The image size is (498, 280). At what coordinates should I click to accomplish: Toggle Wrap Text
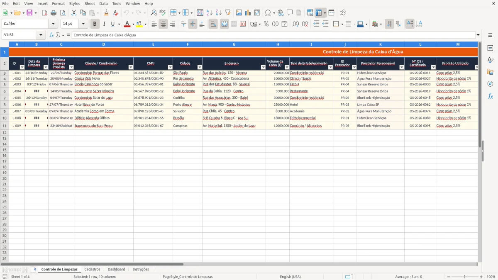pos(213,24)
